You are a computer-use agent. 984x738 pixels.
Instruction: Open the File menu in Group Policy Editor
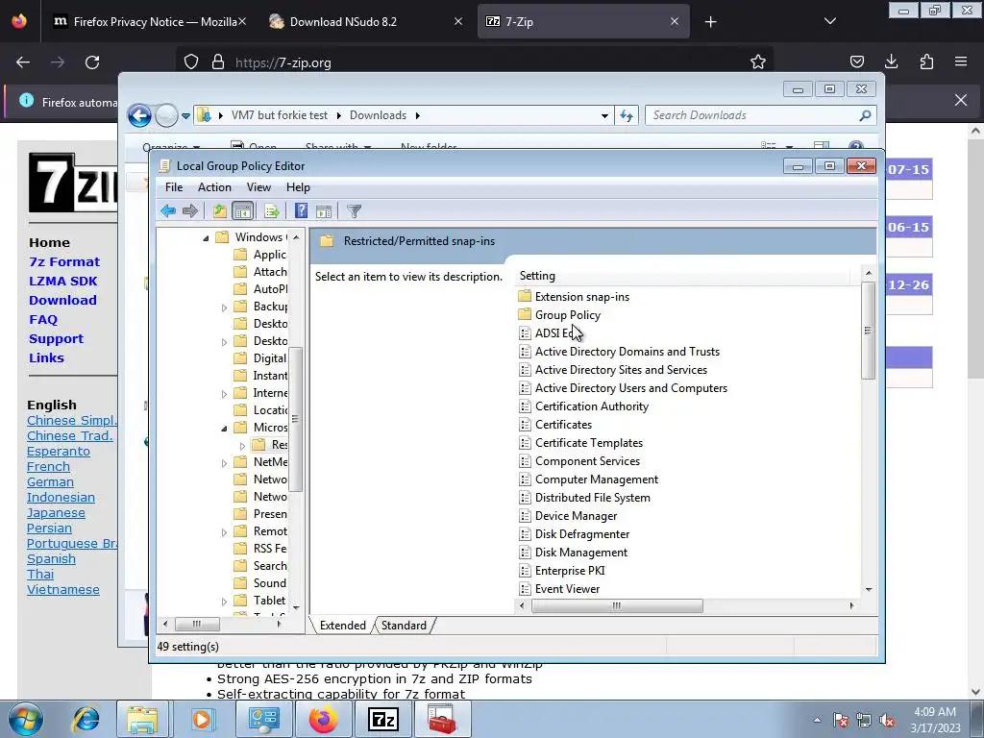pos(174,187)
